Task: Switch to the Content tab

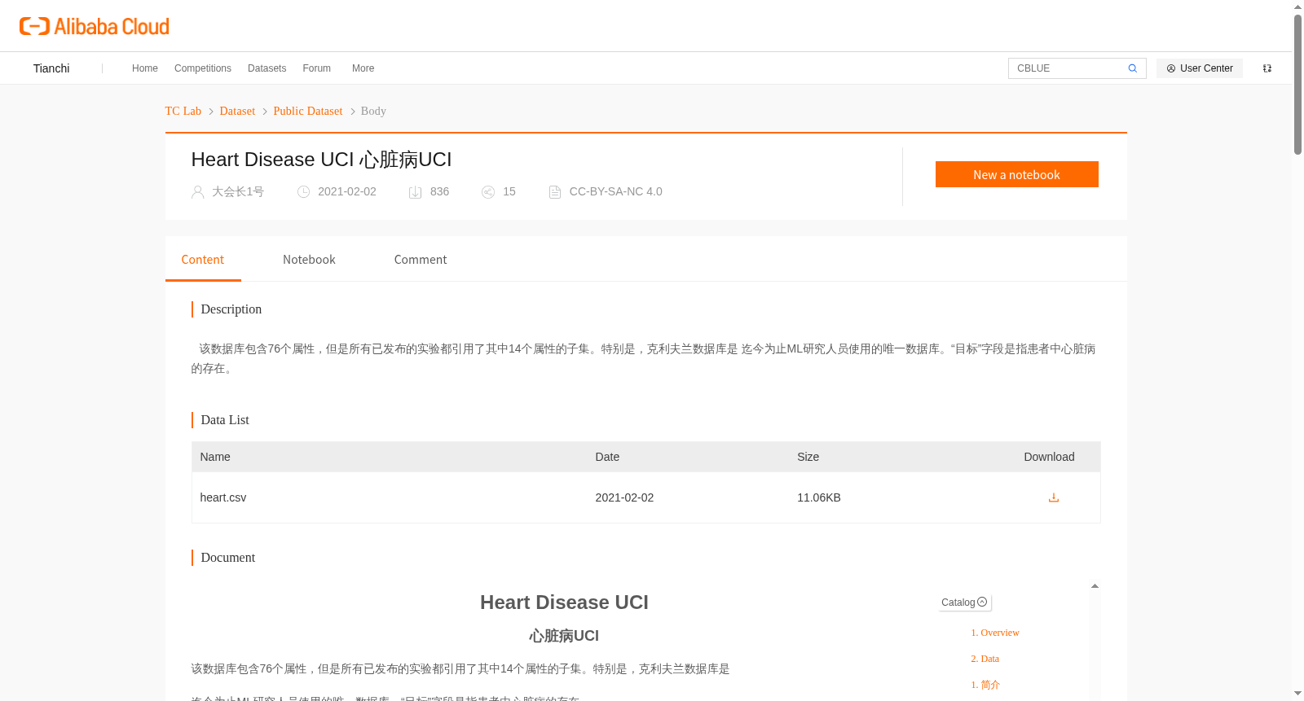Action: click(203, 260)
